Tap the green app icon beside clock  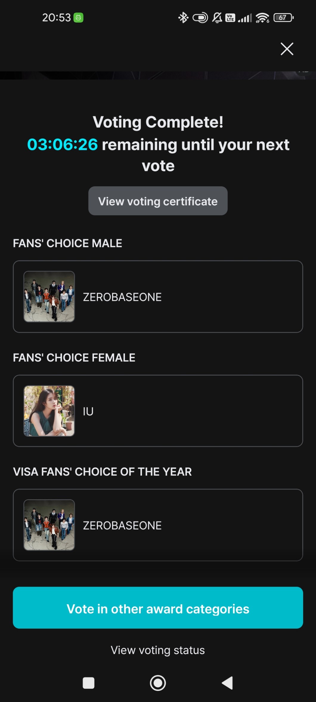coord(78,18)
